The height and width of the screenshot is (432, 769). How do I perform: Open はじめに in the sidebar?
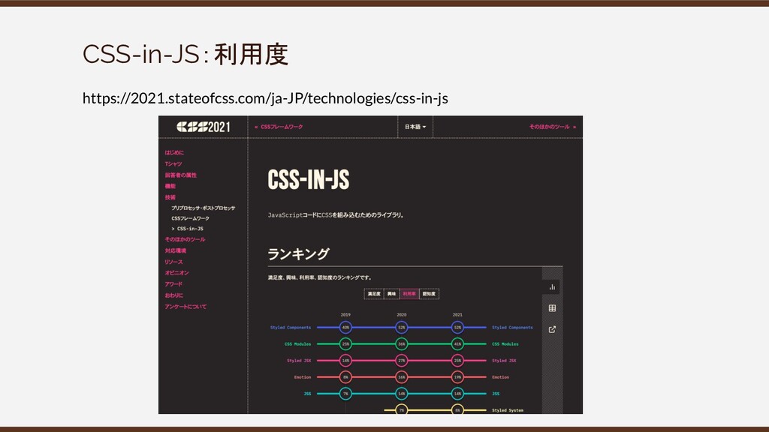point(174,152)
